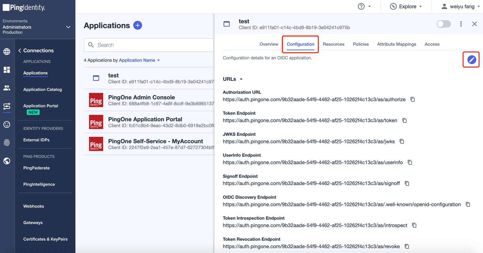The image size is (483, 253).
Task: Open the Identities people icon in sidebar
Action: coord(7,88)
